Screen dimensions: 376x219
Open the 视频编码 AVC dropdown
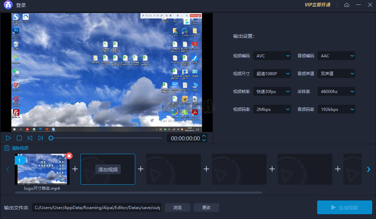[272, 56]
